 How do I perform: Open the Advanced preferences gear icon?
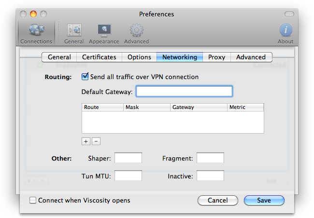(x=136, y=33)
